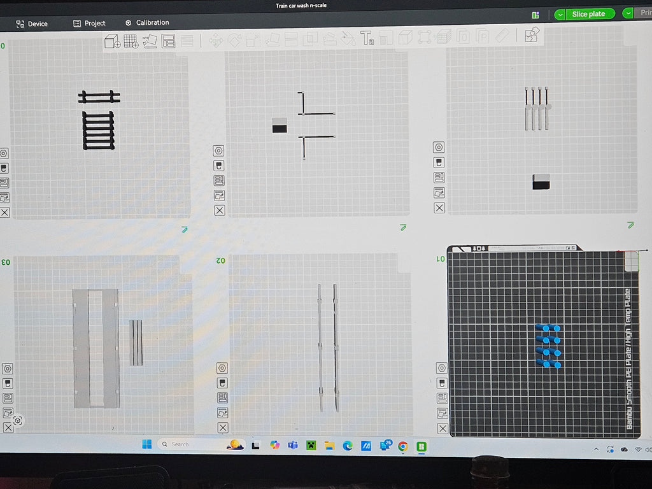Image resolution: width=652 pixels, height=489 pixels.
Task: Expand the Slice plate dropdown arrow
Action: [560, 15]
